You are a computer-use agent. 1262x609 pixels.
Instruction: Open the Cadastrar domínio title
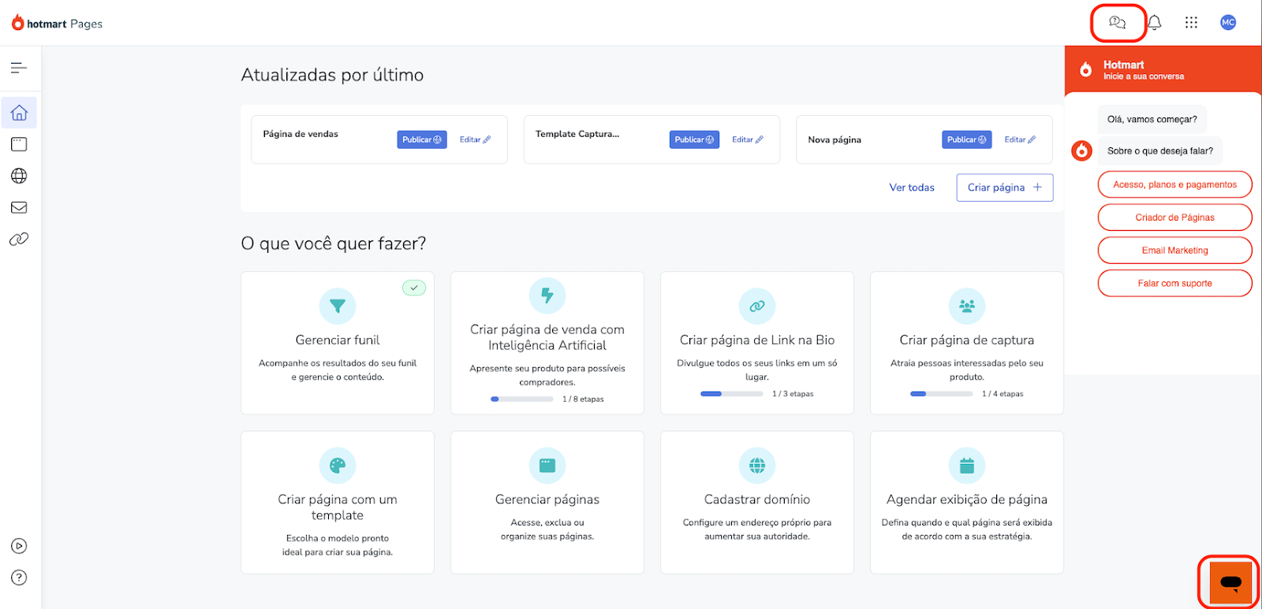[757, 499]
